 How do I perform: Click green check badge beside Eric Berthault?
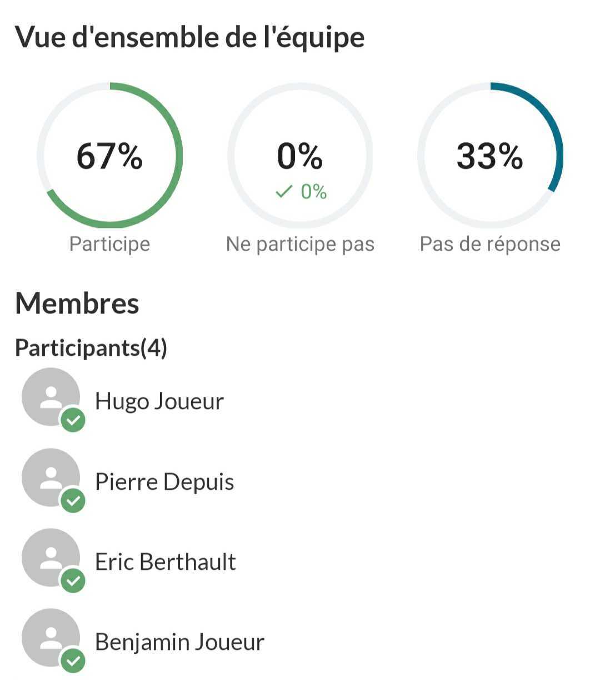pyautogui.click(x=73, y=581)
